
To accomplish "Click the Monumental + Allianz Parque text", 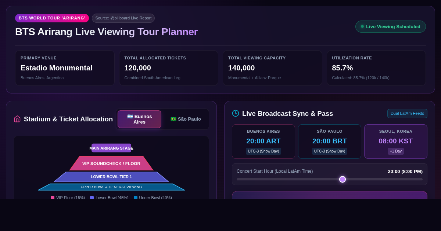I will click(x=255, y=78).
